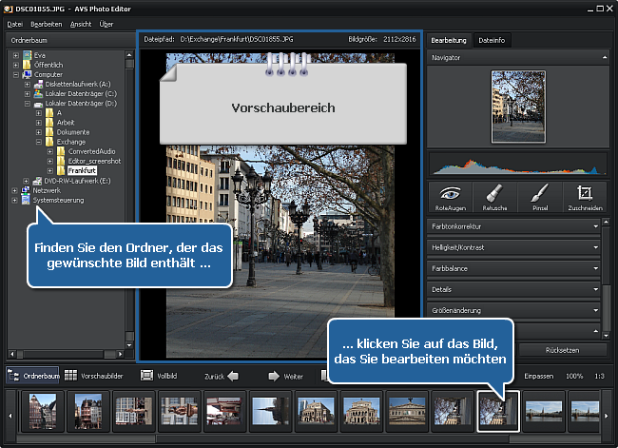618x448 pixels.
Task: Switch to the Dateiinfo tab
Action: coord(492,41)
